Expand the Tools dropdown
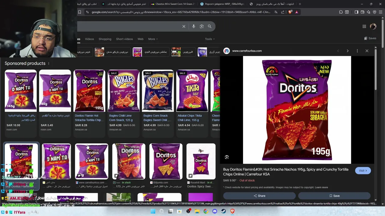The image size is (385, 216). (x=210, y=39)
